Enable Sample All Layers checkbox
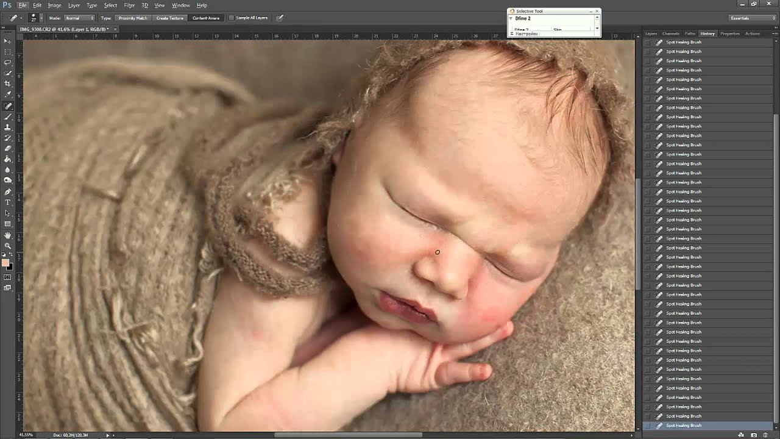Screen dimensions: 780x439 [x=232, y=18]
